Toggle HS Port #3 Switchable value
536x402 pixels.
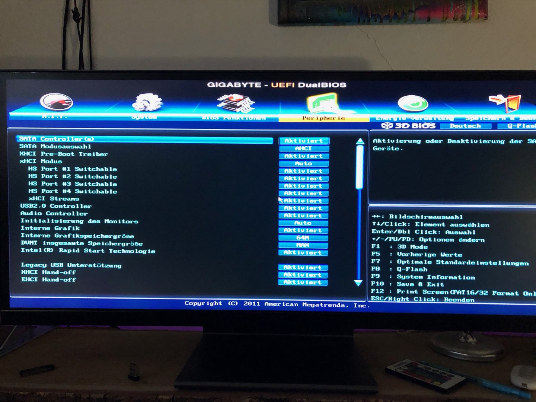[303, 186]
